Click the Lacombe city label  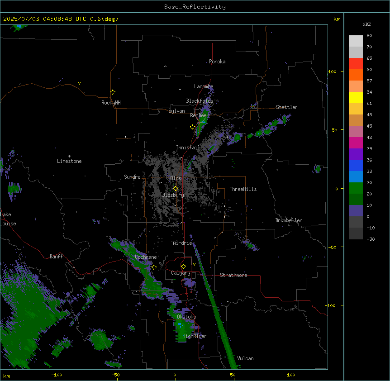(x=204, y=86)
